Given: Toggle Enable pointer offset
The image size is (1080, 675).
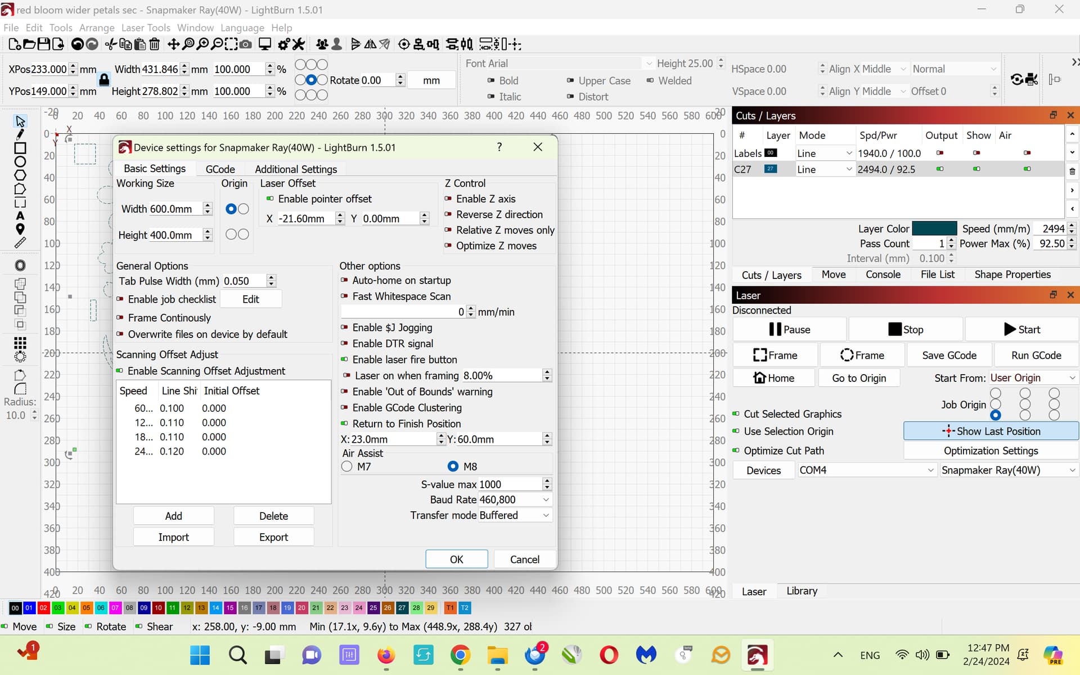Looking at the screenshot, I should (x=319, y=199).
